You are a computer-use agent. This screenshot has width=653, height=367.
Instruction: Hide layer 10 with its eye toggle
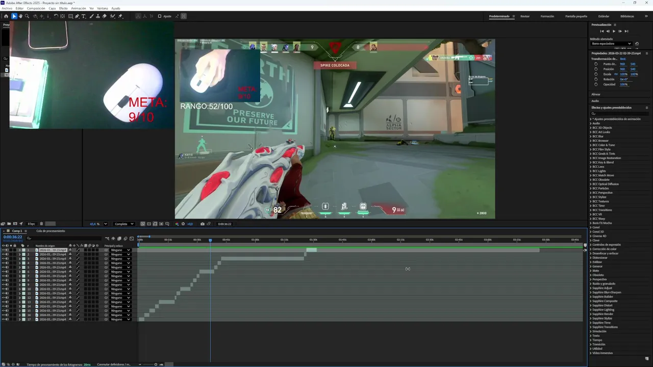(3, 289)
